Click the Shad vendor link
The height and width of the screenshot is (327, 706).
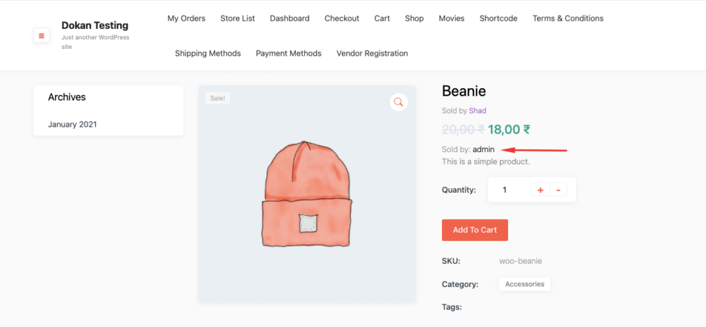coord(478,110)
